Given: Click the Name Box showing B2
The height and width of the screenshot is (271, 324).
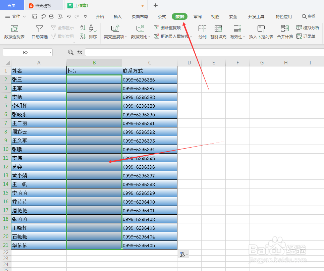Looking at the screenshot, I should pos(25,52).
